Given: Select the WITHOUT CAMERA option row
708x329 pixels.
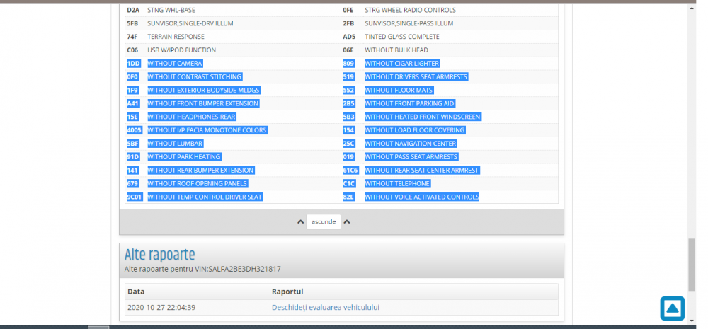Looking at the screenshot, I should click(x=175, y=64).
